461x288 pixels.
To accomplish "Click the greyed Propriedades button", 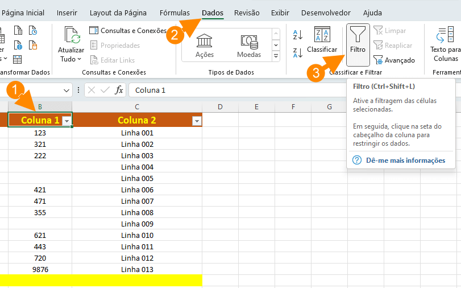I will pyautogui.click(x=115, y=46).
